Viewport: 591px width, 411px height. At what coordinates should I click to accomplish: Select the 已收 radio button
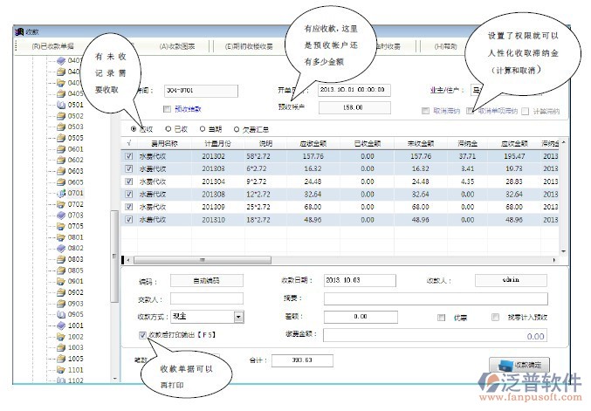point(168,129)
